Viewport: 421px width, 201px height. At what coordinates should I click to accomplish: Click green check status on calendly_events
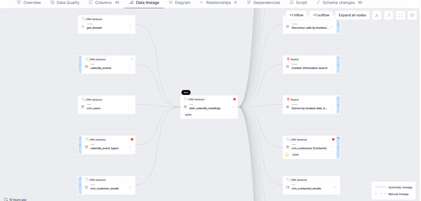[132, 59]
